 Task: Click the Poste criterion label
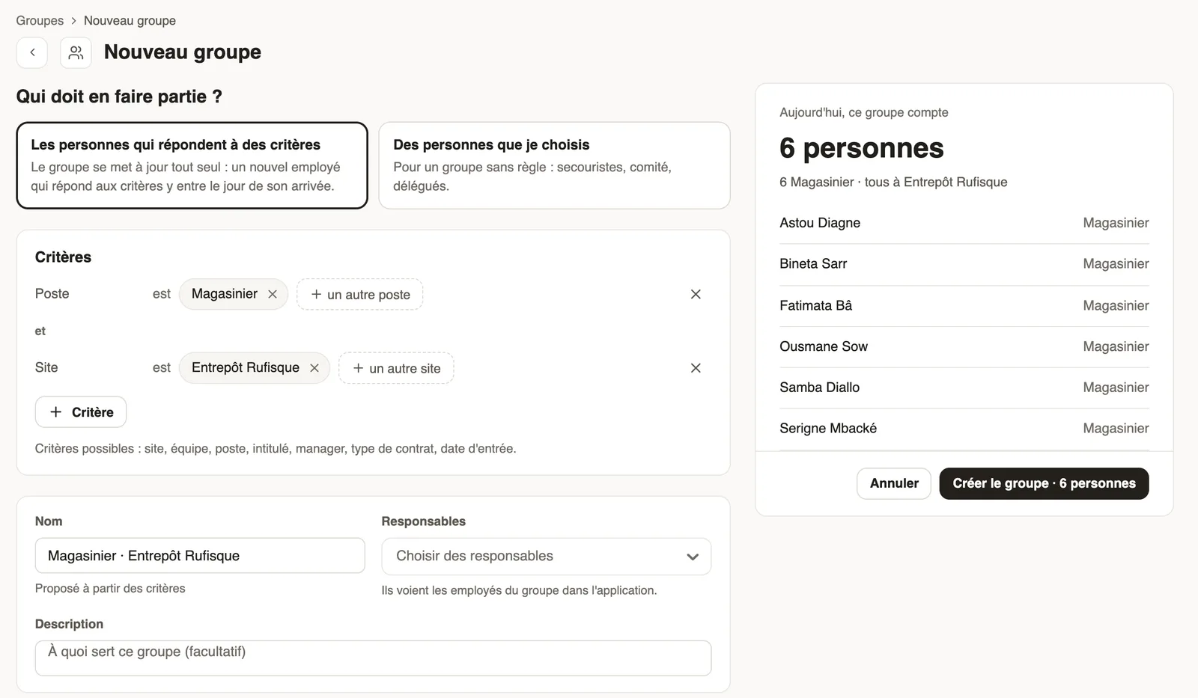pos(52,294)
